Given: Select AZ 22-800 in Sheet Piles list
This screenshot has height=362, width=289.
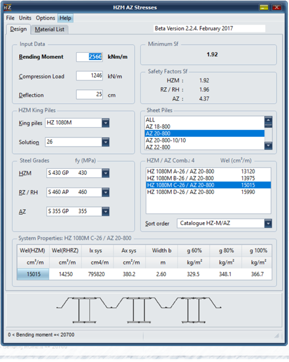Looking at the screenshot, I should tap(205, 147).
